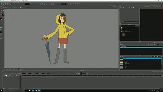Viewport: 163px width, 92px height.
Task: Switch to the Drawing view tab
Action: coord(114,6)
